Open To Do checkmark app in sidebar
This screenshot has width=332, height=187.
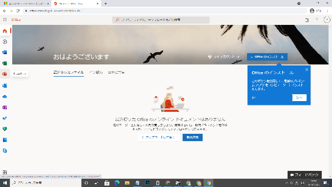[5, 118]
